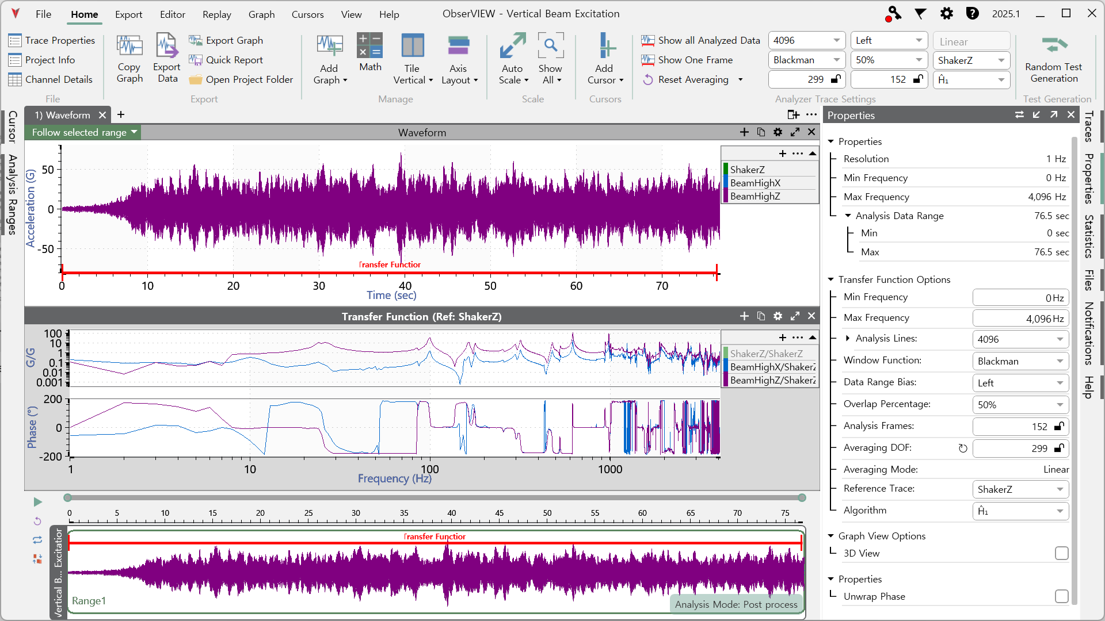
Task: Click Show all Analyzed Data
Action: [701, 40]
